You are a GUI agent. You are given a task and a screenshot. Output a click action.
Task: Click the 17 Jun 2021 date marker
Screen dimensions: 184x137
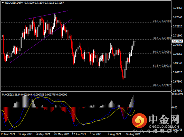79,134
